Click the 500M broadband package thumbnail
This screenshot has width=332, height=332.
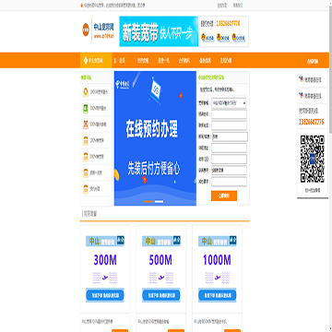click(x=161, y=268)
